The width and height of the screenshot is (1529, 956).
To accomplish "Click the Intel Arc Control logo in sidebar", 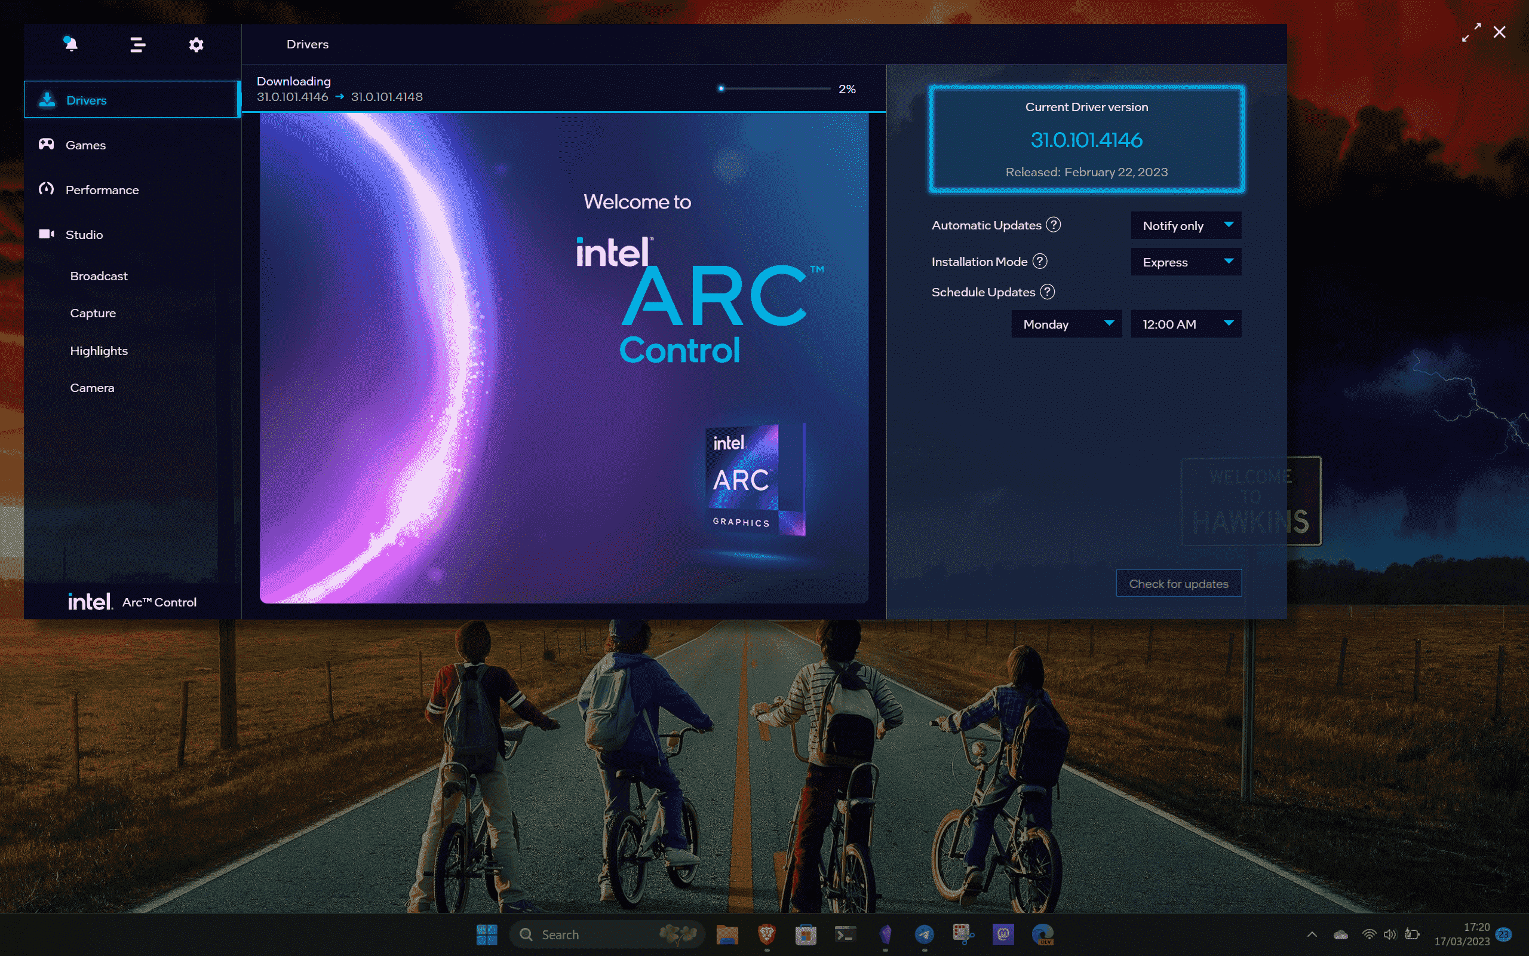I will point(132,601).
